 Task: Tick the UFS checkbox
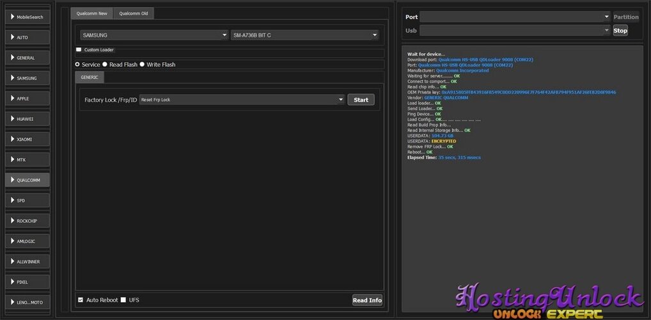pyautogui.click(x=123, y=300)
